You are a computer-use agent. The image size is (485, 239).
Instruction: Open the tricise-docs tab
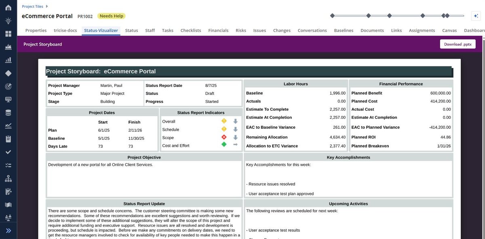coord(65,30)
